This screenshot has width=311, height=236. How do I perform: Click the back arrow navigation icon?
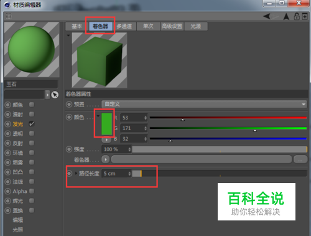[267, 16]
